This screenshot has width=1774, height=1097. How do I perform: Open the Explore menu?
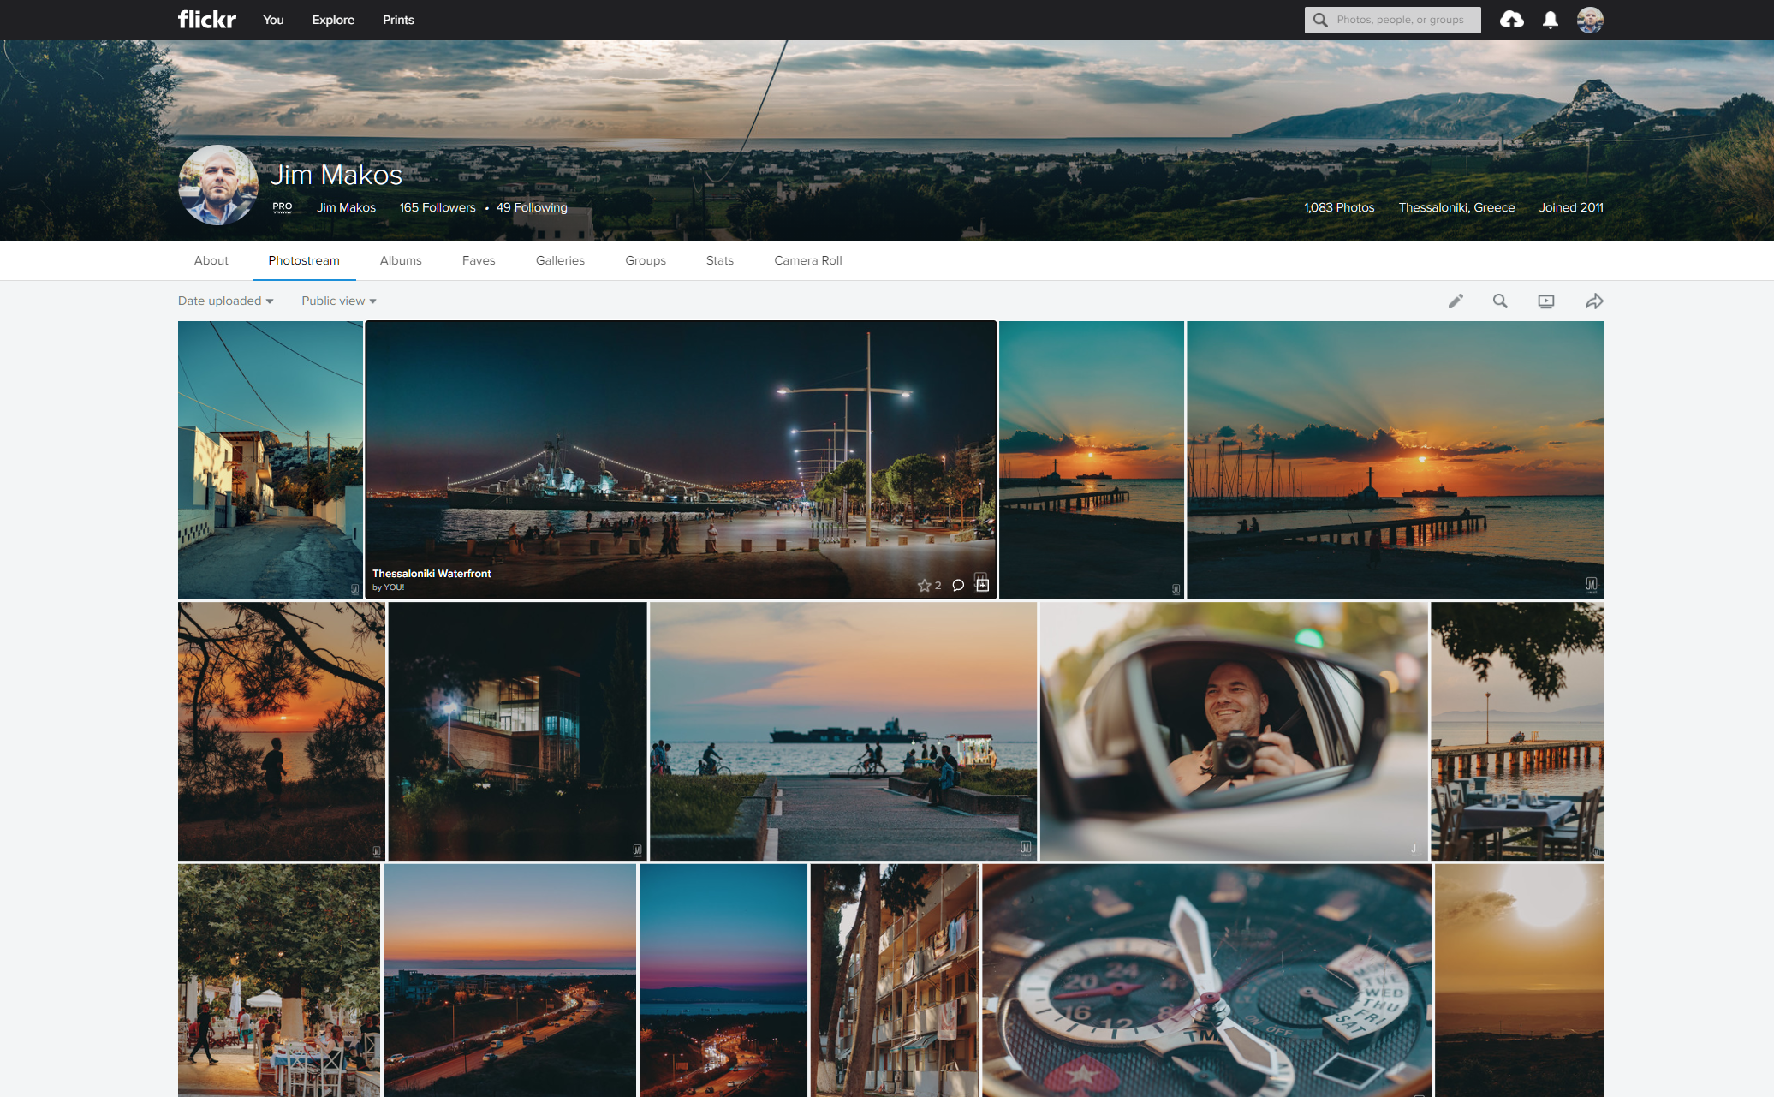tap(333, 20)
